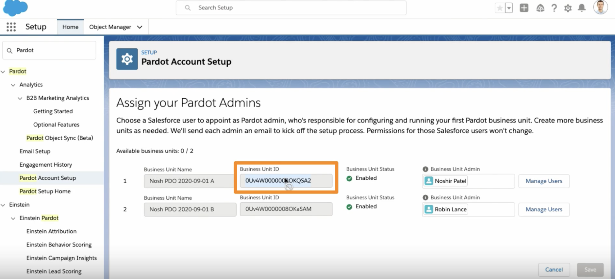The height and width of the screenshot is (279, 615).
Task: Switch to the Home tab
Action: click(x=70, y=27)
